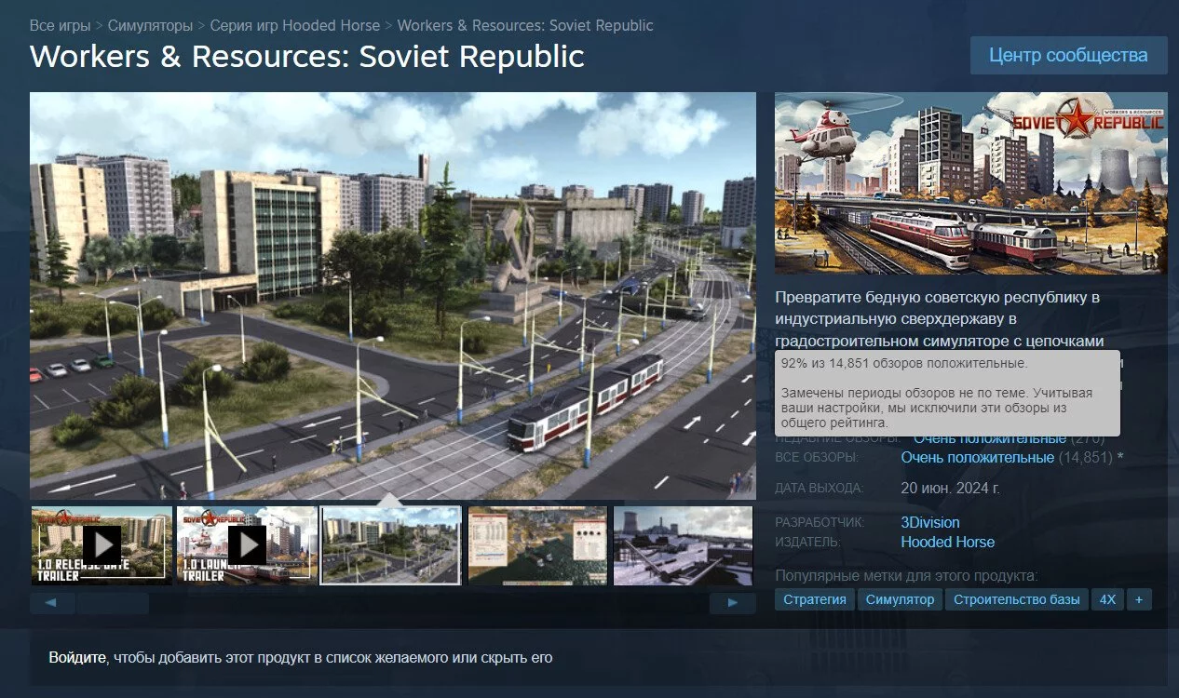
Task: Click the large page title heading
Action: click(x=307, y=57)
